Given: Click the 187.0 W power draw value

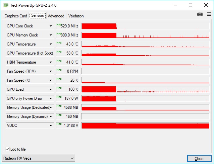Looking at the screenshot, I should tap(67, 98).
